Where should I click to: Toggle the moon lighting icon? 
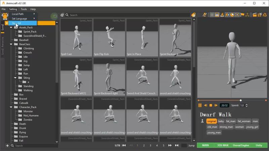[232, 15]
